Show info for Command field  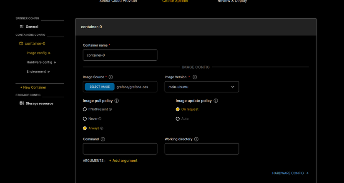coord(103,139)
